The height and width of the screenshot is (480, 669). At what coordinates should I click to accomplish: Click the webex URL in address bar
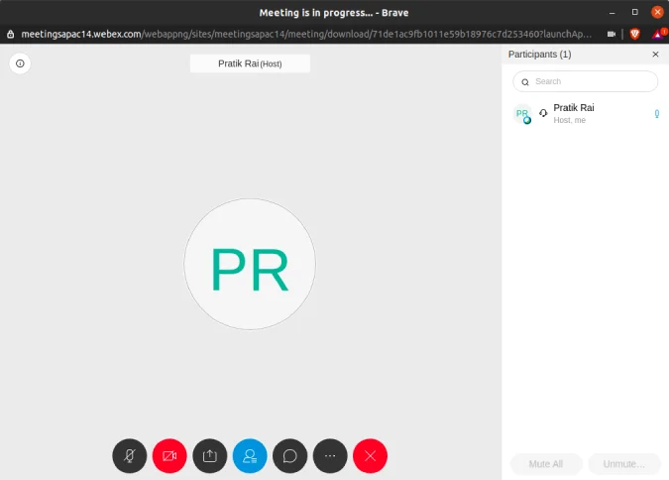tap(306, 34)
